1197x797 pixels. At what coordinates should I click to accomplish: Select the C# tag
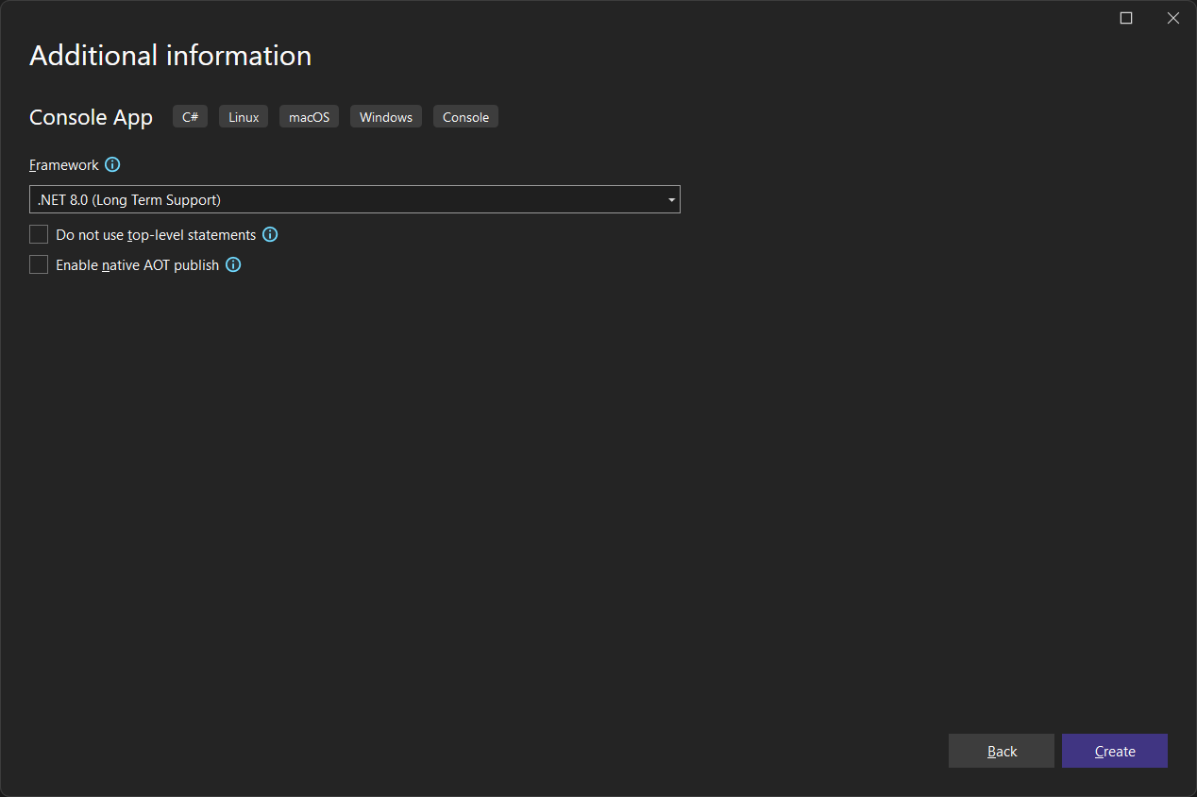click(x=190, y=117)
